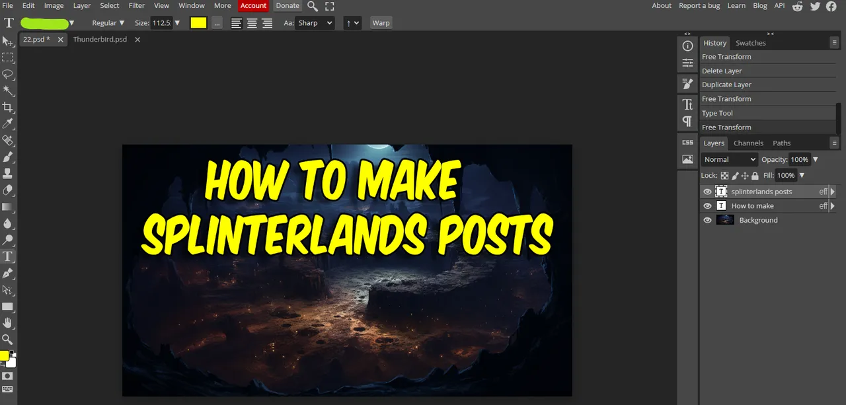This screenshot has height=405, width=846.
Task: Open the Layer menu
Action: point(82,6)
